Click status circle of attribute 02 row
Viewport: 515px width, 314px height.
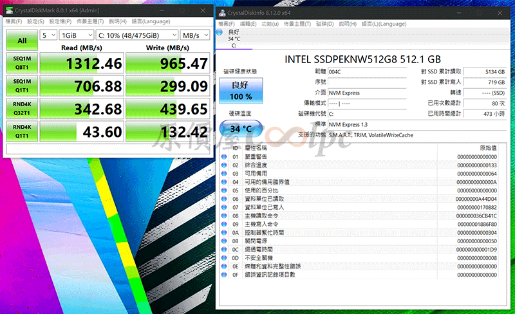[224, 165]
